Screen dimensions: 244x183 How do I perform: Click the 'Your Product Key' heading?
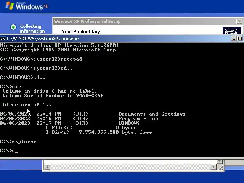click(80, 31)
